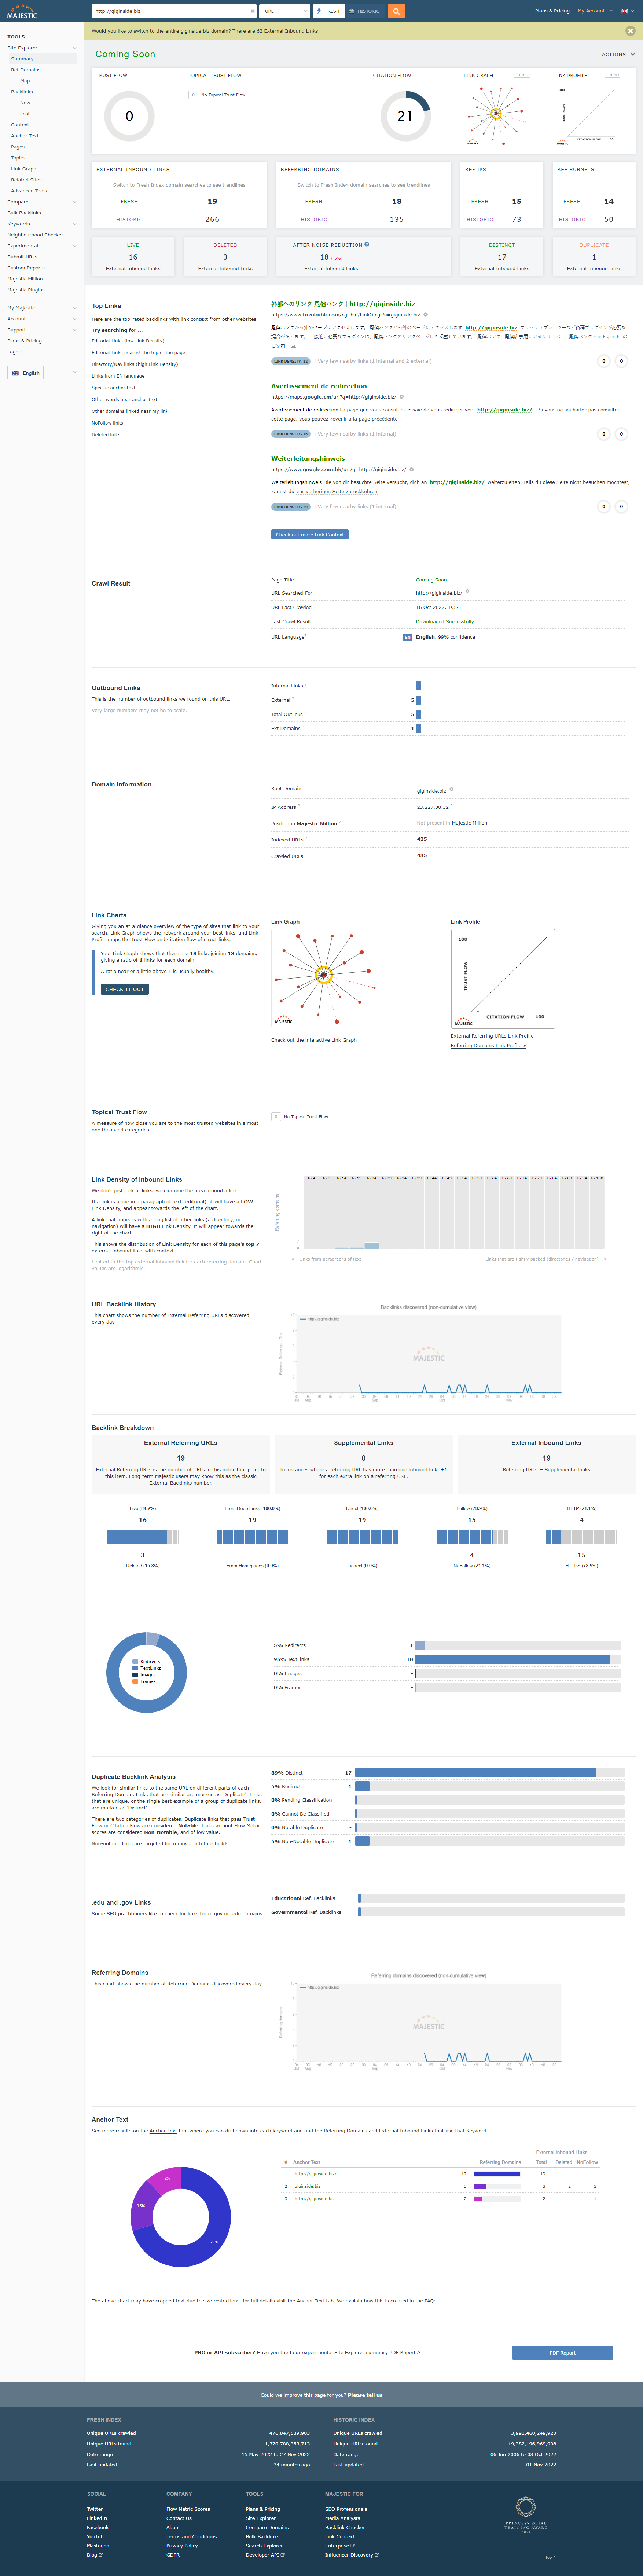Image resolution: width=643 pixels, height=2576 pixels.
Task: Click the anchor text donut chart
Action: point(181,2217)
